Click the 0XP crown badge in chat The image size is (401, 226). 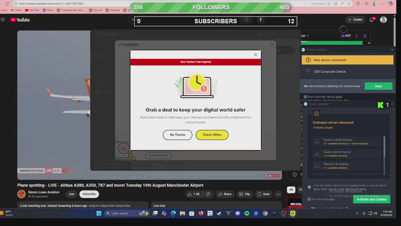[346, 36]
